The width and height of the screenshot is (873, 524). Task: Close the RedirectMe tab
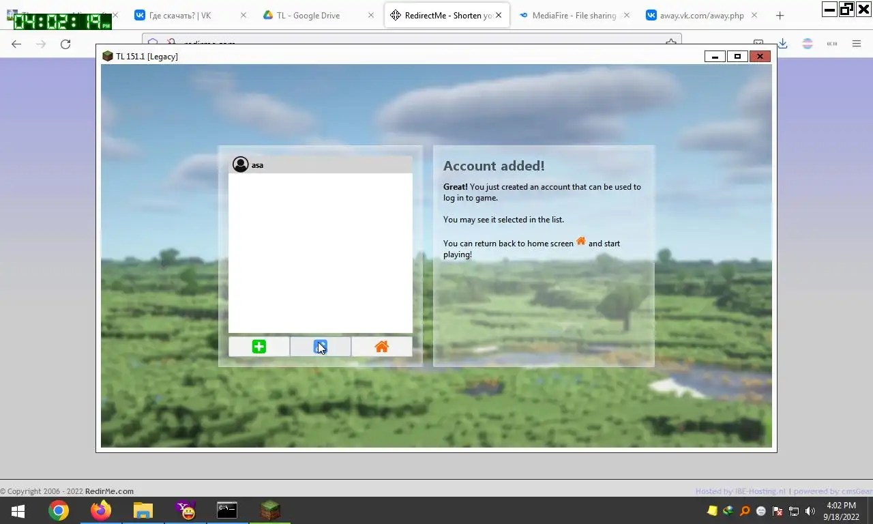(x=499, y=15)
